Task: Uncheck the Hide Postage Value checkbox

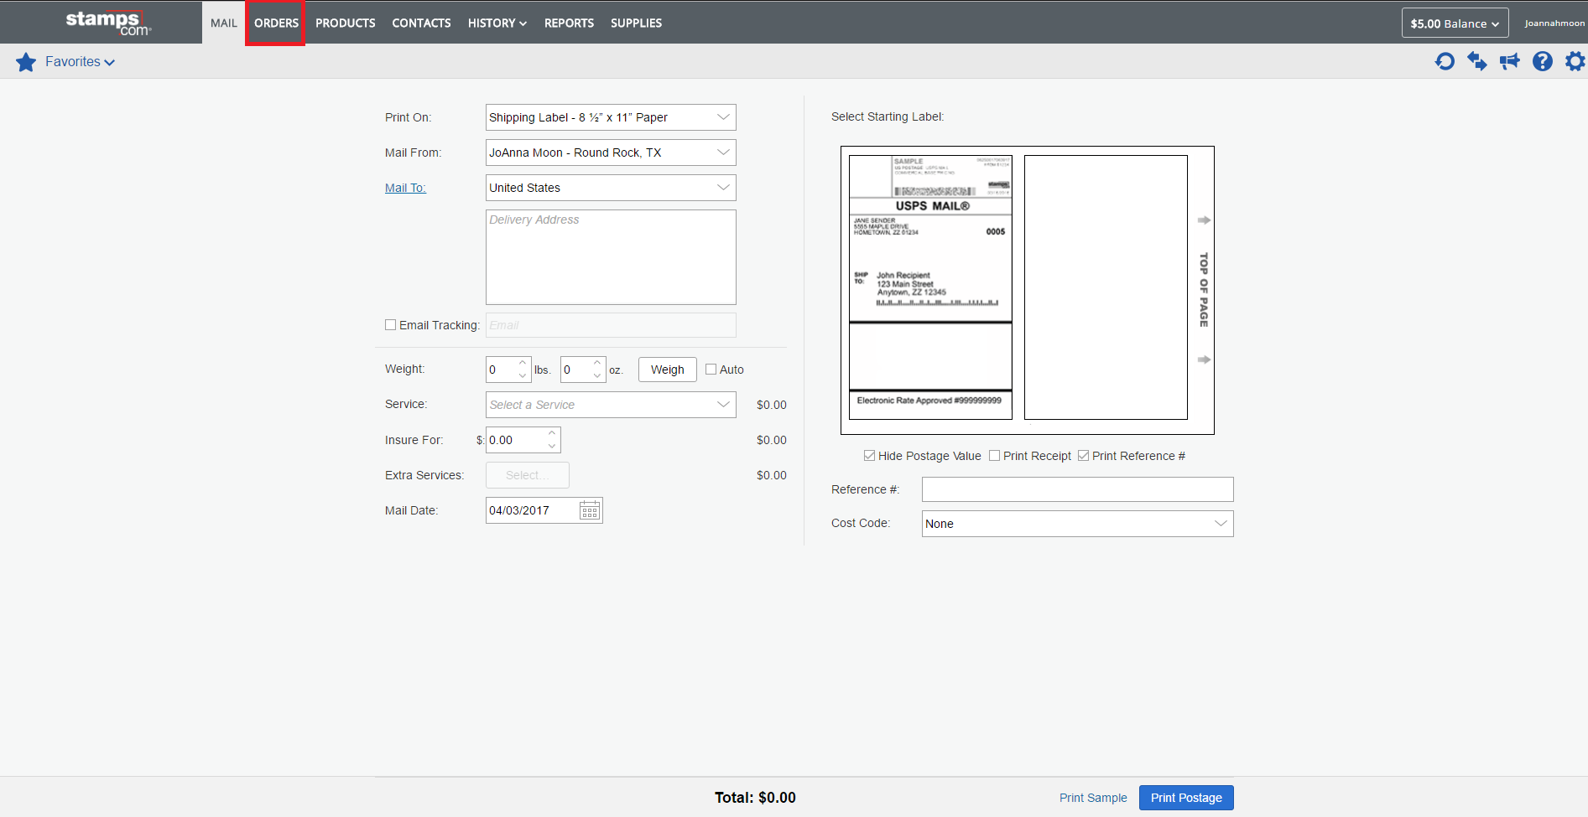Action: pos(869,455)
